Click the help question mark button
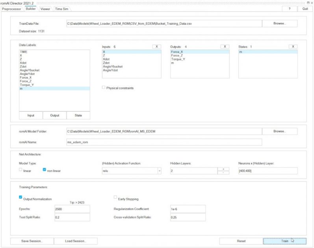Image resolution: width=314 pixels, height=248 pixels. coord(289,9)
